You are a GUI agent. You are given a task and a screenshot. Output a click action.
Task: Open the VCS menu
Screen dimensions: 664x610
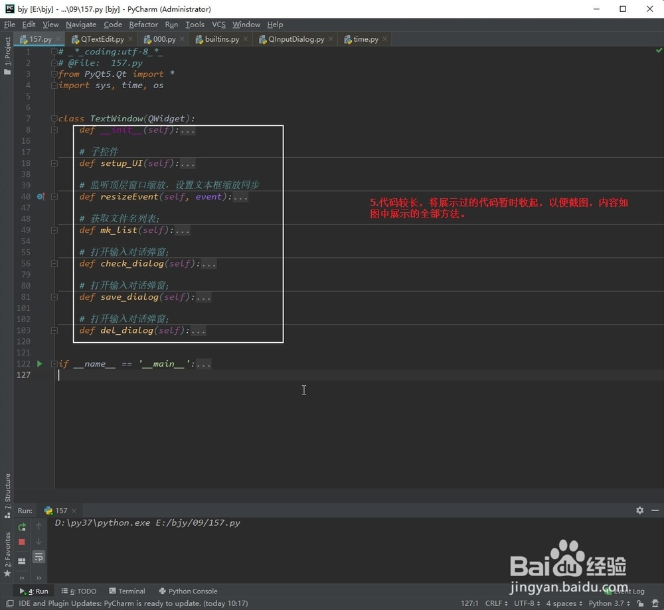pyautogui.click(x=218, y=25)
